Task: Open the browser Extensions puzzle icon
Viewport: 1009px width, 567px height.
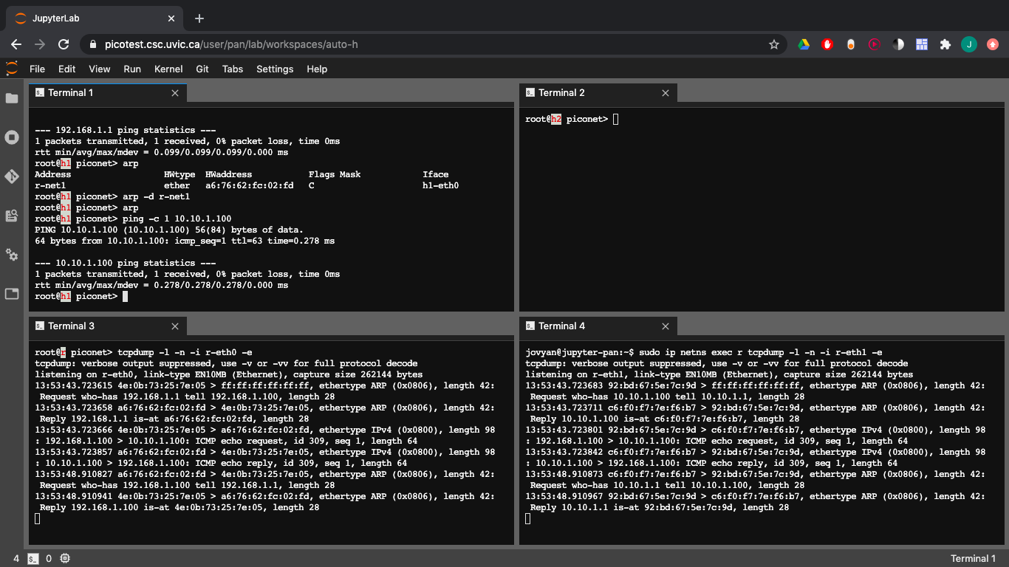Action: (945, 44)
